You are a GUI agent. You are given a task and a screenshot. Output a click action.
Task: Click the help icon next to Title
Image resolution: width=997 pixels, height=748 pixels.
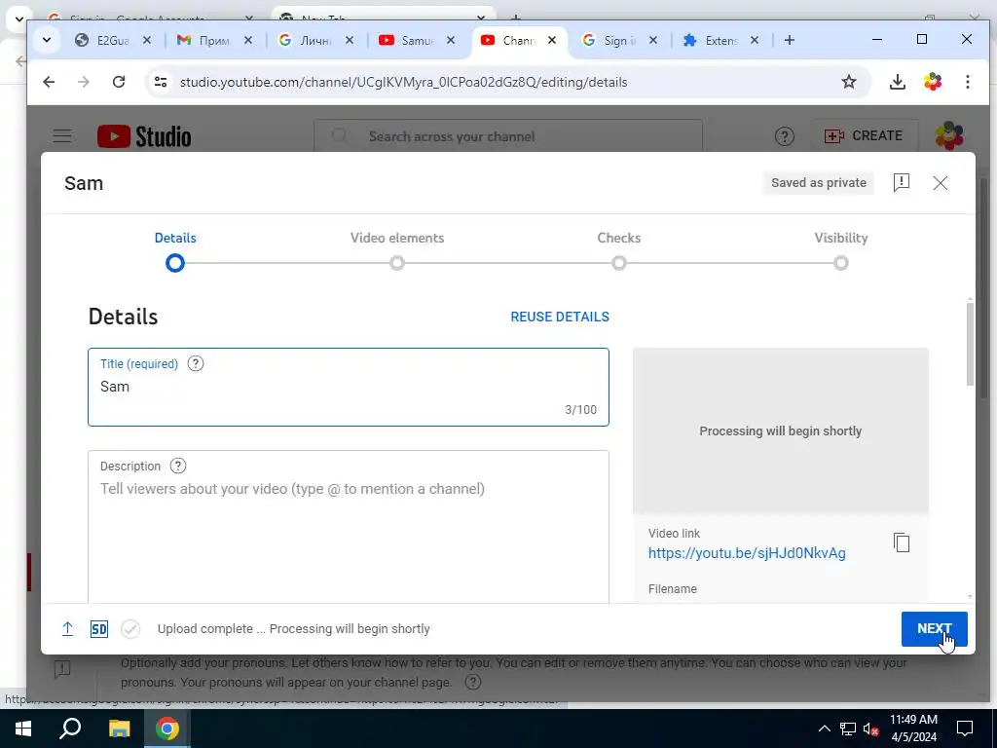point(195,364)
